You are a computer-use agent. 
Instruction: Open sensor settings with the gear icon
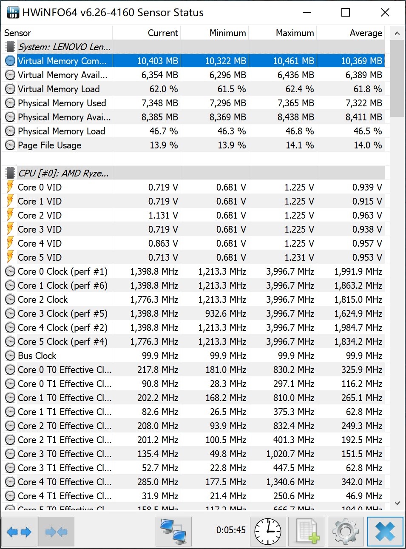coord(345,532)
